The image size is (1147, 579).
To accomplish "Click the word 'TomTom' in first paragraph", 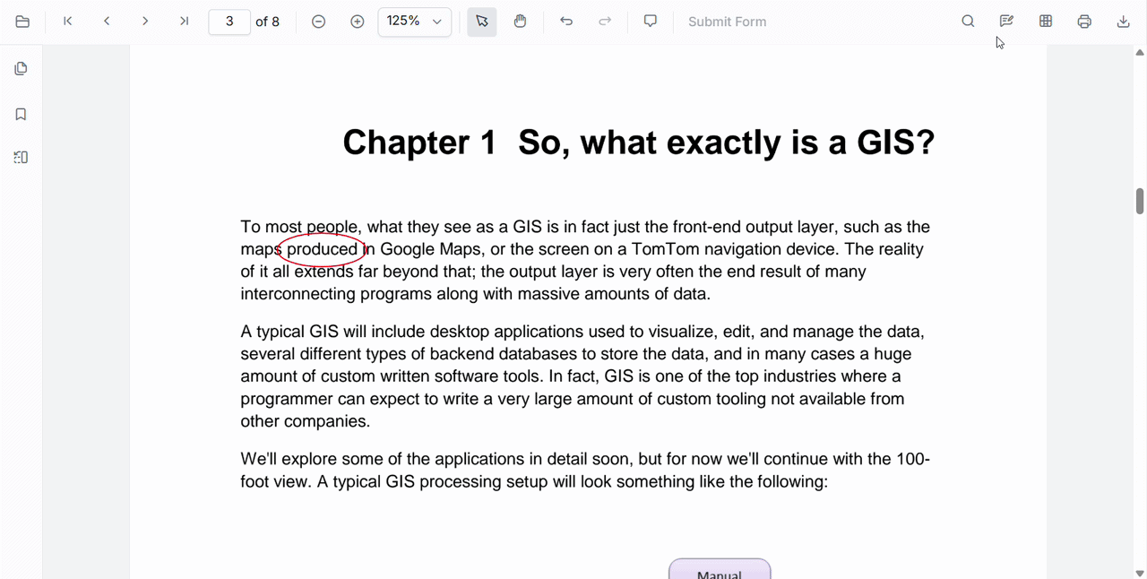I will tap(666, 249).
